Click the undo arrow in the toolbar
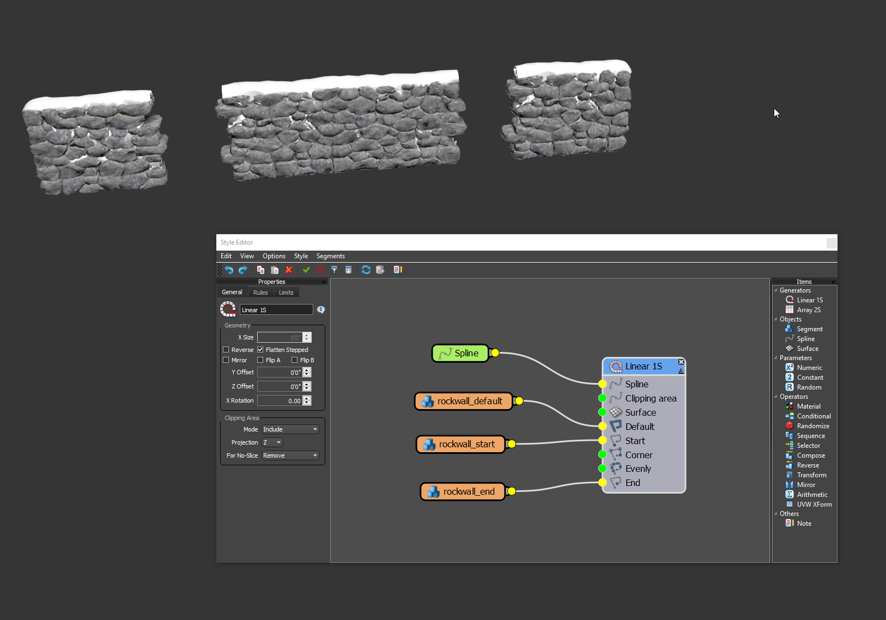Screen dimensions: 886x620 (229, 270)
